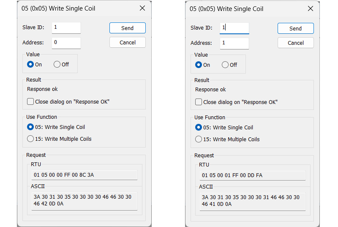Click Send in the right dialog
The image size is (338, 227).
[295, 28]
